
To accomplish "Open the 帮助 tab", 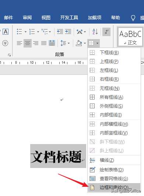I will 116,18.
